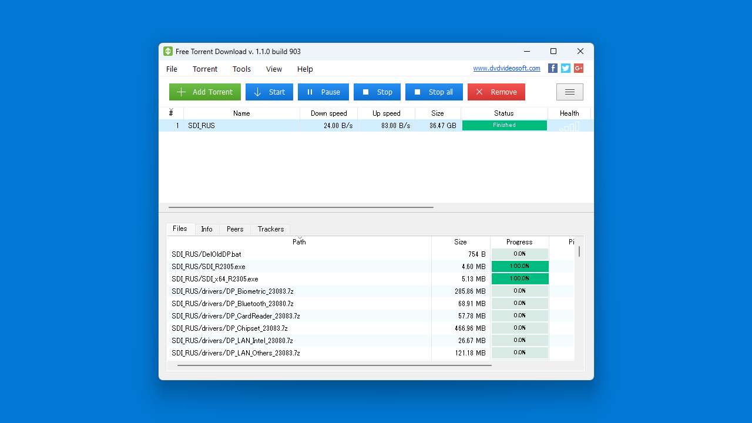Screen dimensions: 752x423
Task: Open the File menu
Action: point(172,69)
